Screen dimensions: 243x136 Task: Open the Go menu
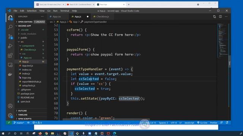49,11
